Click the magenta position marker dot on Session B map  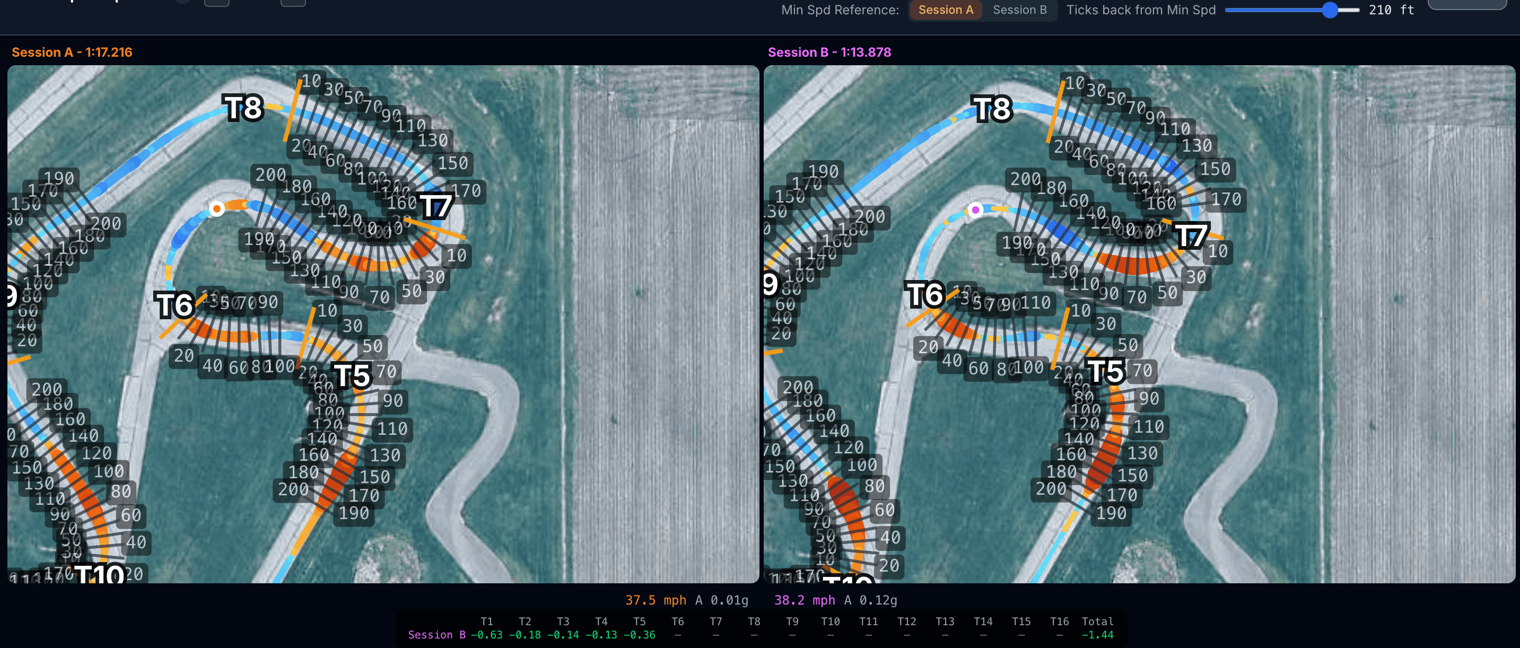pos(975,209)
